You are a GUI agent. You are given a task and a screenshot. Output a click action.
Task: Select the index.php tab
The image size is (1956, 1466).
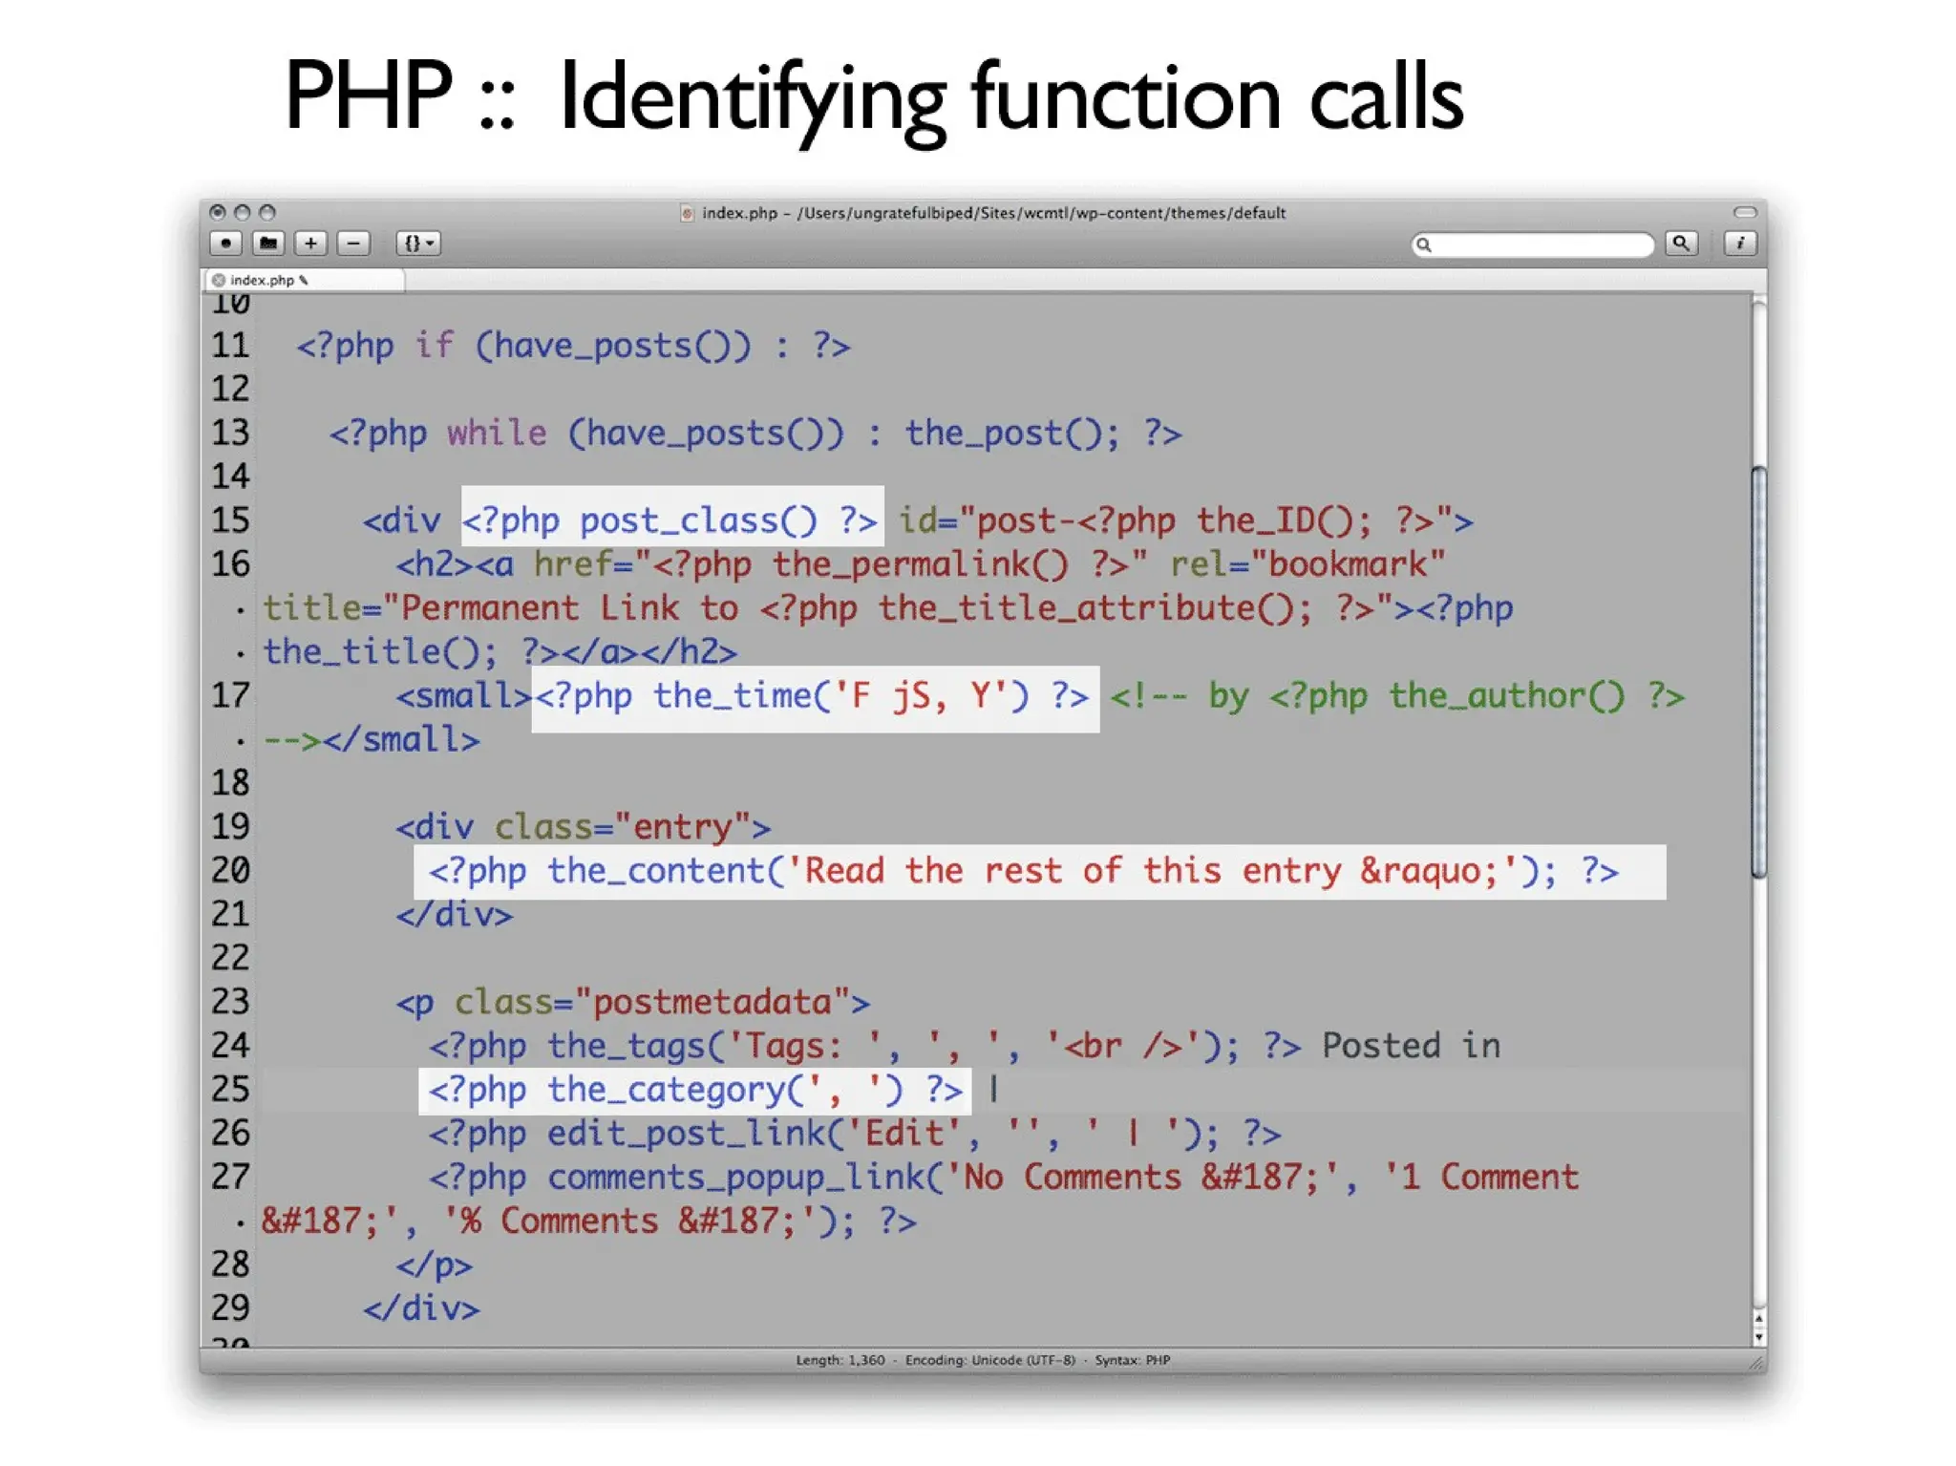click(x=305, y=280)
